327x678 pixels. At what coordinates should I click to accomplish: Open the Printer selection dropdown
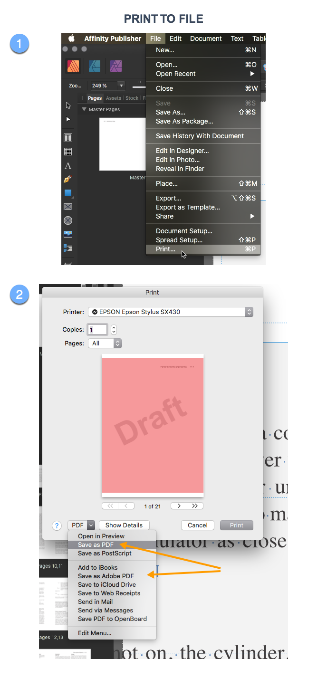[171, 312]
